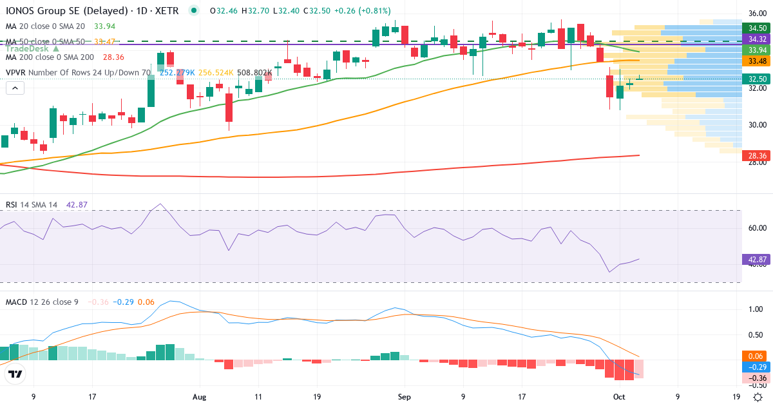Click the high price H32.70
This screenshot has width=773, height=406.
[254, 11]
